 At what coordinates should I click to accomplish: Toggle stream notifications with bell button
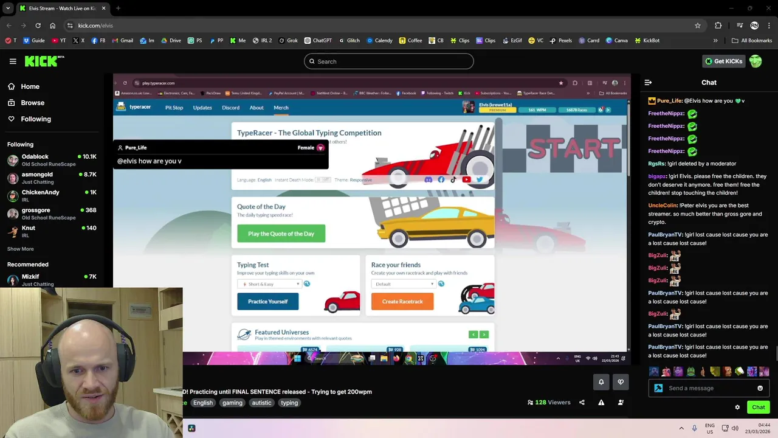601,382
